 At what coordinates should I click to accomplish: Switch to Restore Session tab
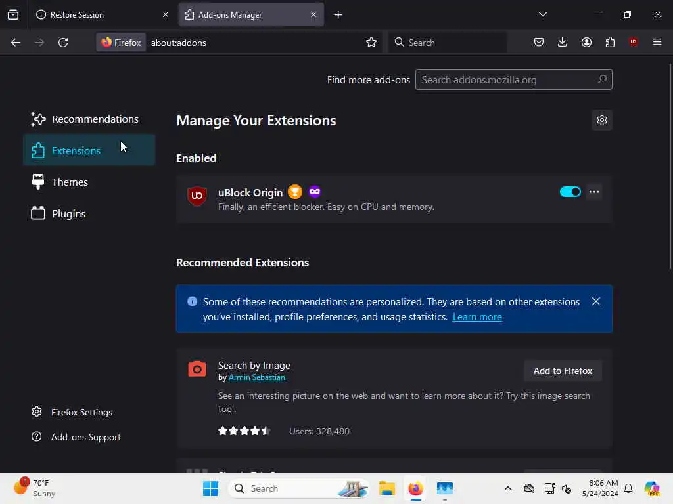click(102, 14)
